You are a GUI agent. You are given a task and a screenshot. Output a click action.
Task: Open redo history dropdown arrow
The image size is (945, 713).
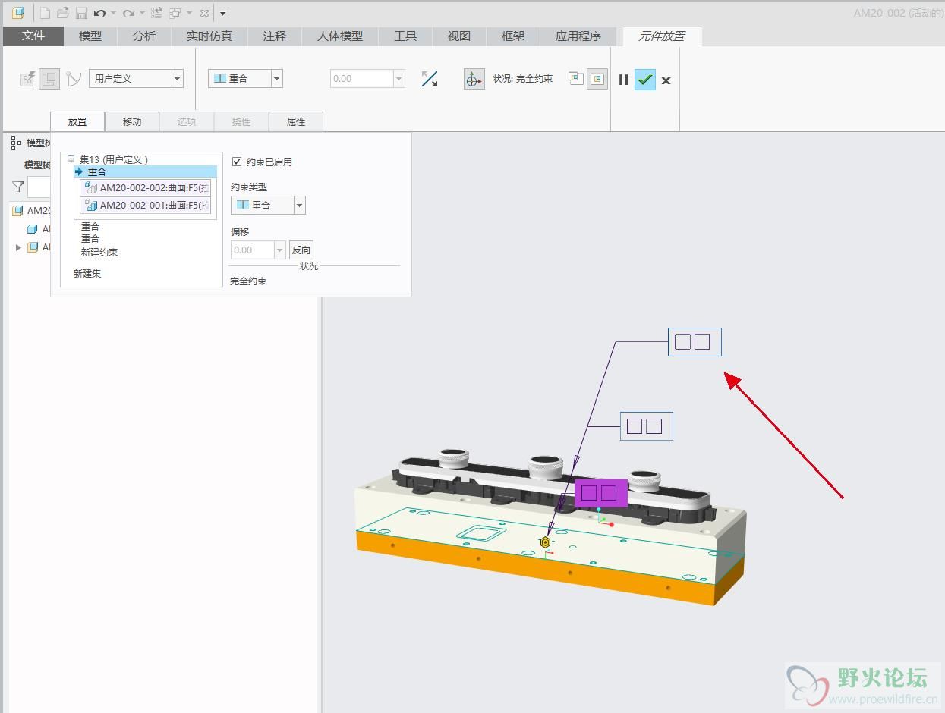click(142, 13)
